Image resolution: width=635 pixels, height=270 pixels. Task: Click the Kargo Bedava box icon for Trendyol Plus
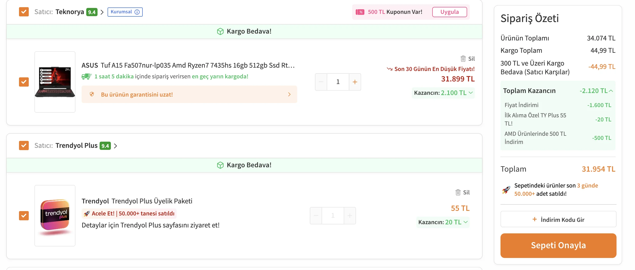[x=220, y=165]
